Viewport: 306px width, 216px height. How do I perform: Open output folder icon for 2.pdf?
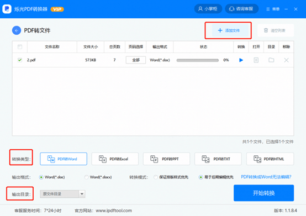pyautogui.click(x=271, y=60)
